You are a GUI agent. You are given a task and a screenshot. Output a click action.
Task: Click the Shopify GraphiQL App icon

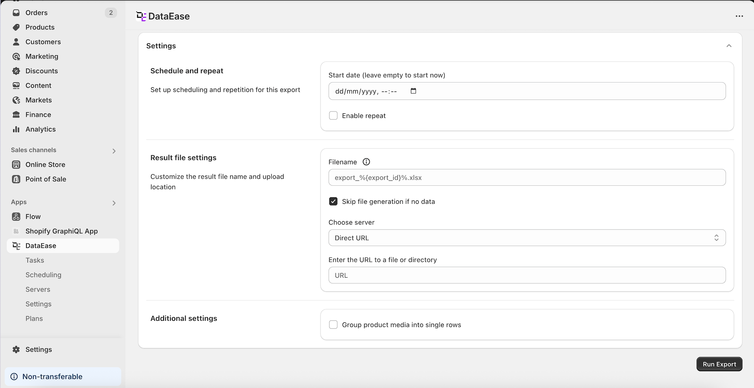click(x=16, y=231)
